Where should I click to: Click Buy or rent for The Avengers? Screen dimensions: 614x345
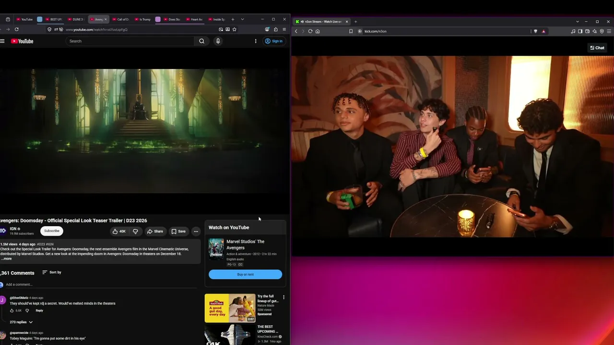(x=245, y=275)
